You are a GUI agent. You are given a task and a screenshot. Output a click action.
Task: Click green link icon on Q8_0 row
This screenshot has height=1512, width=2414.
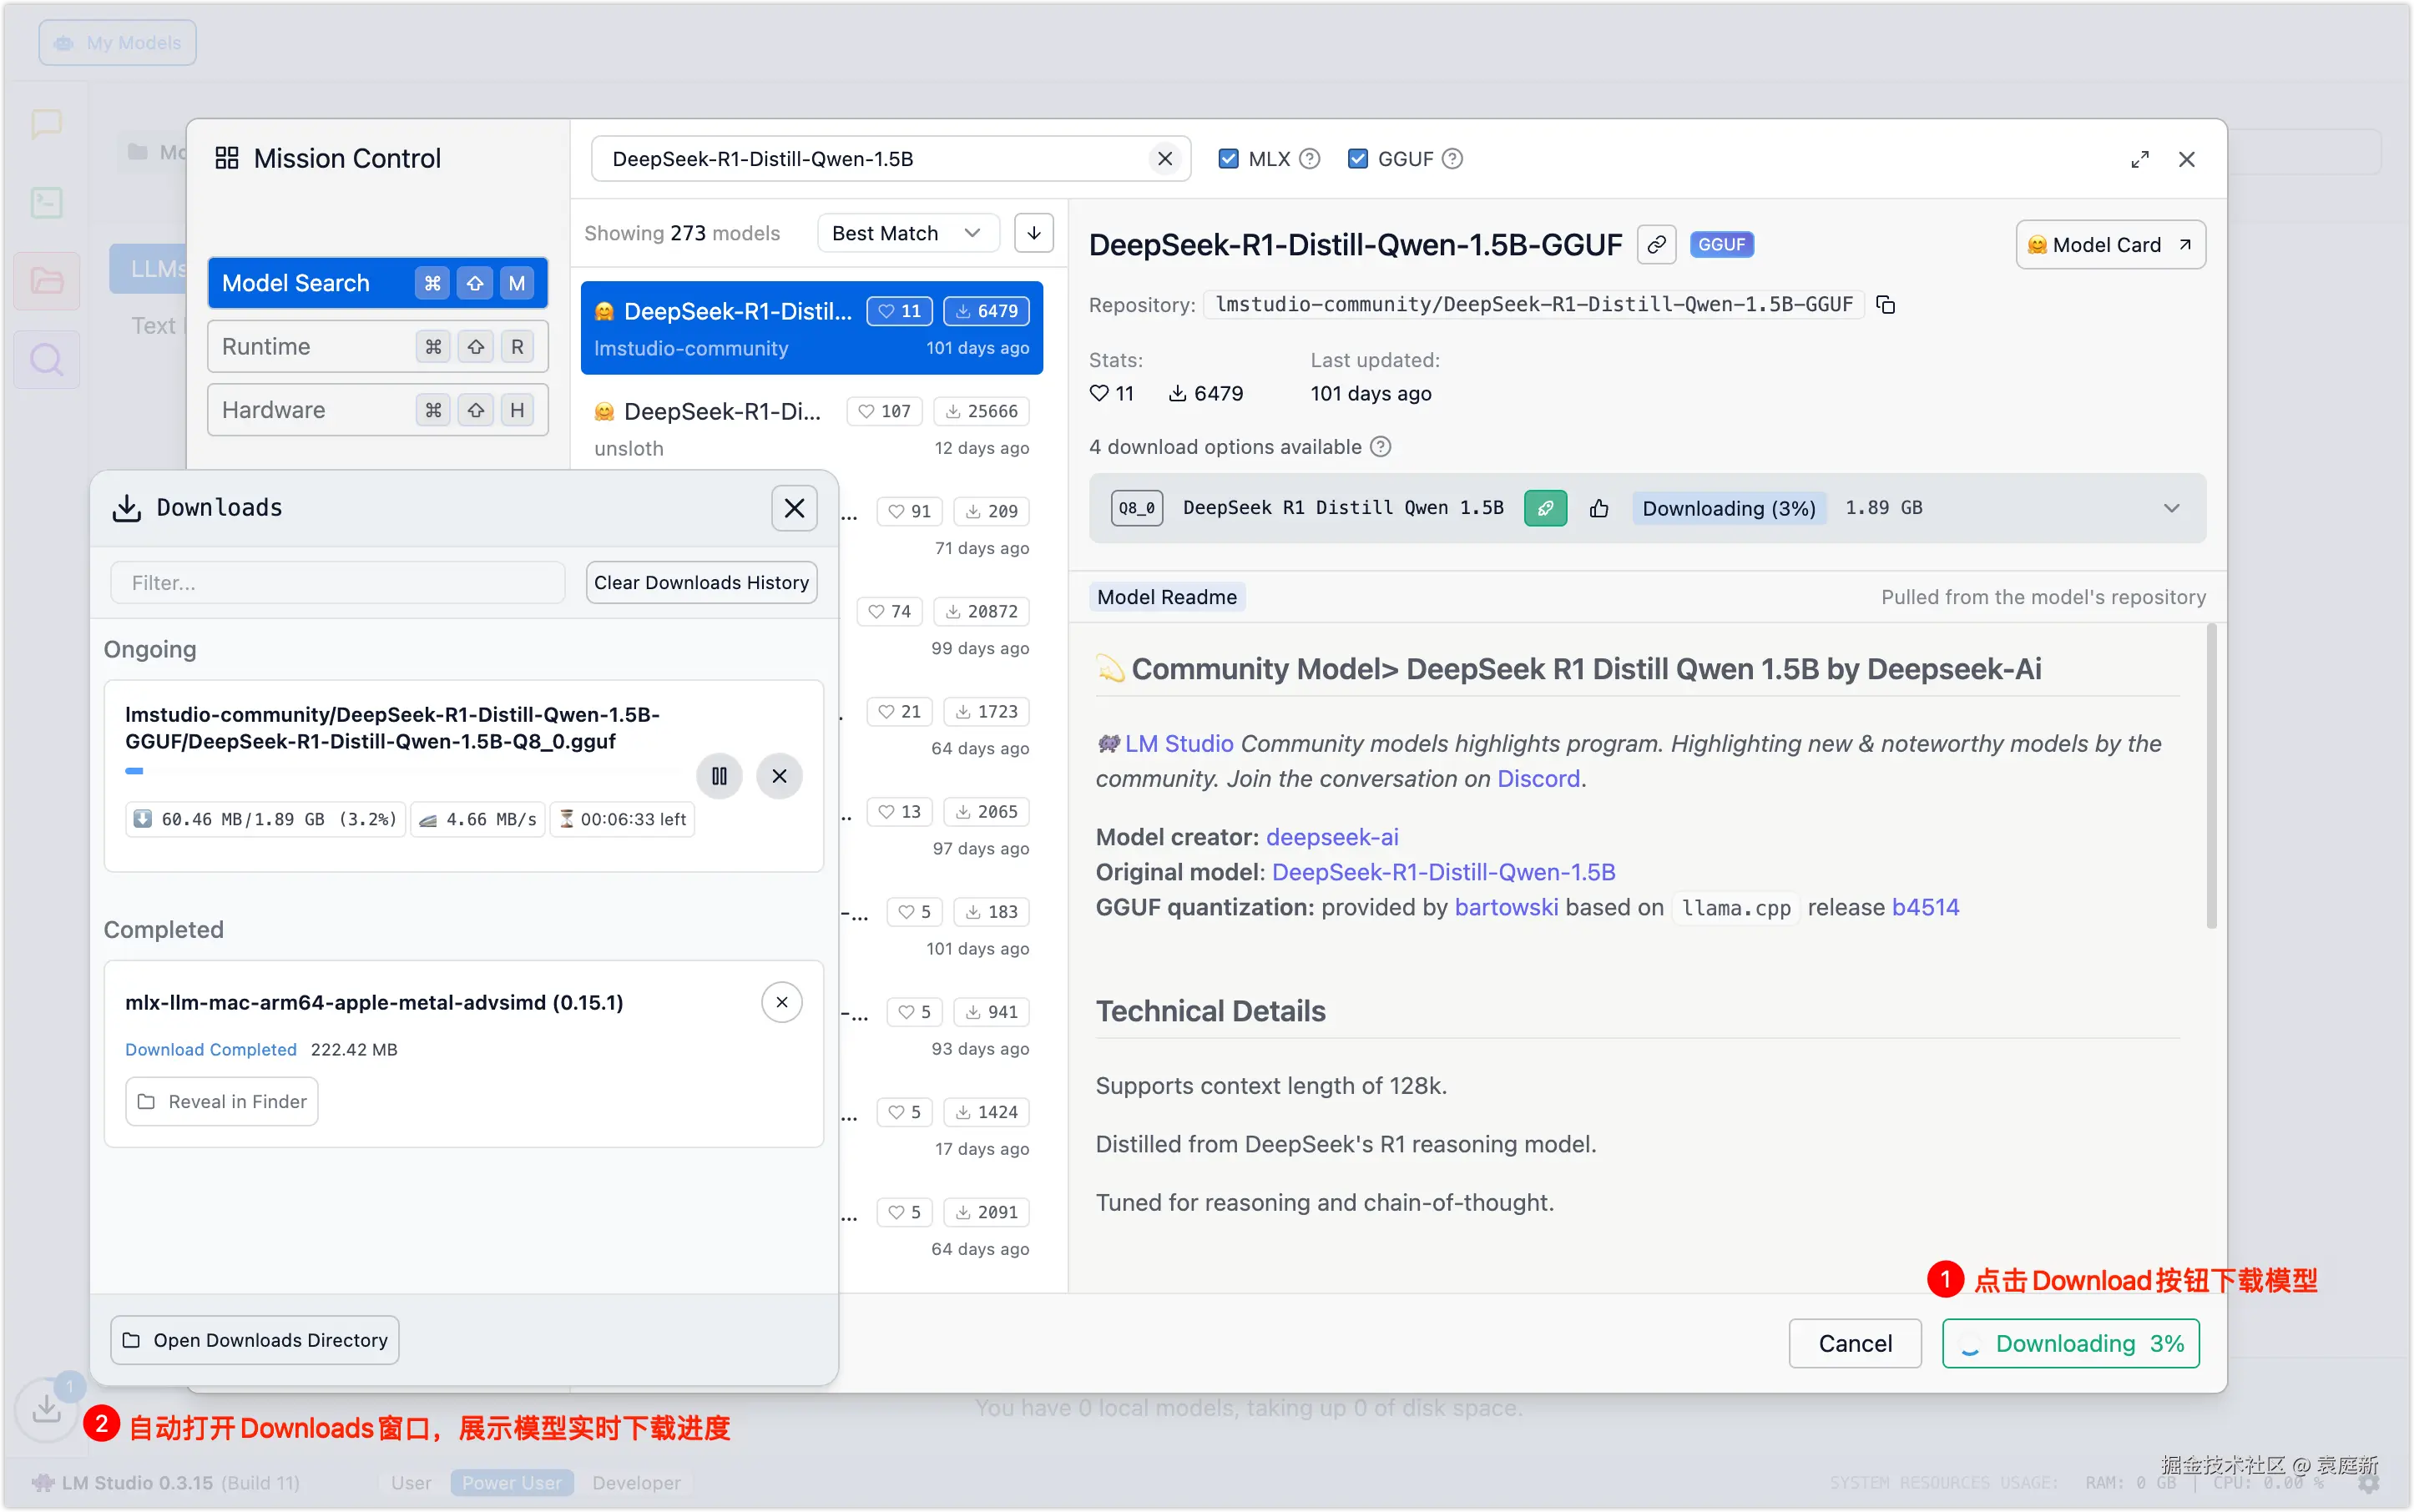point(1546,508)
